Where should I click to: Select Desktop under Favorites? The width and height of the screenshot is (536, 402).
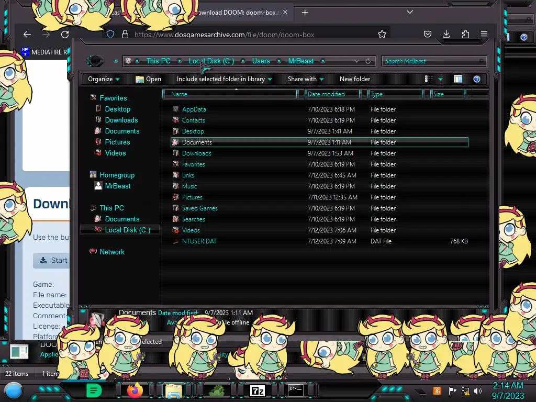click(x=118, y=109)
